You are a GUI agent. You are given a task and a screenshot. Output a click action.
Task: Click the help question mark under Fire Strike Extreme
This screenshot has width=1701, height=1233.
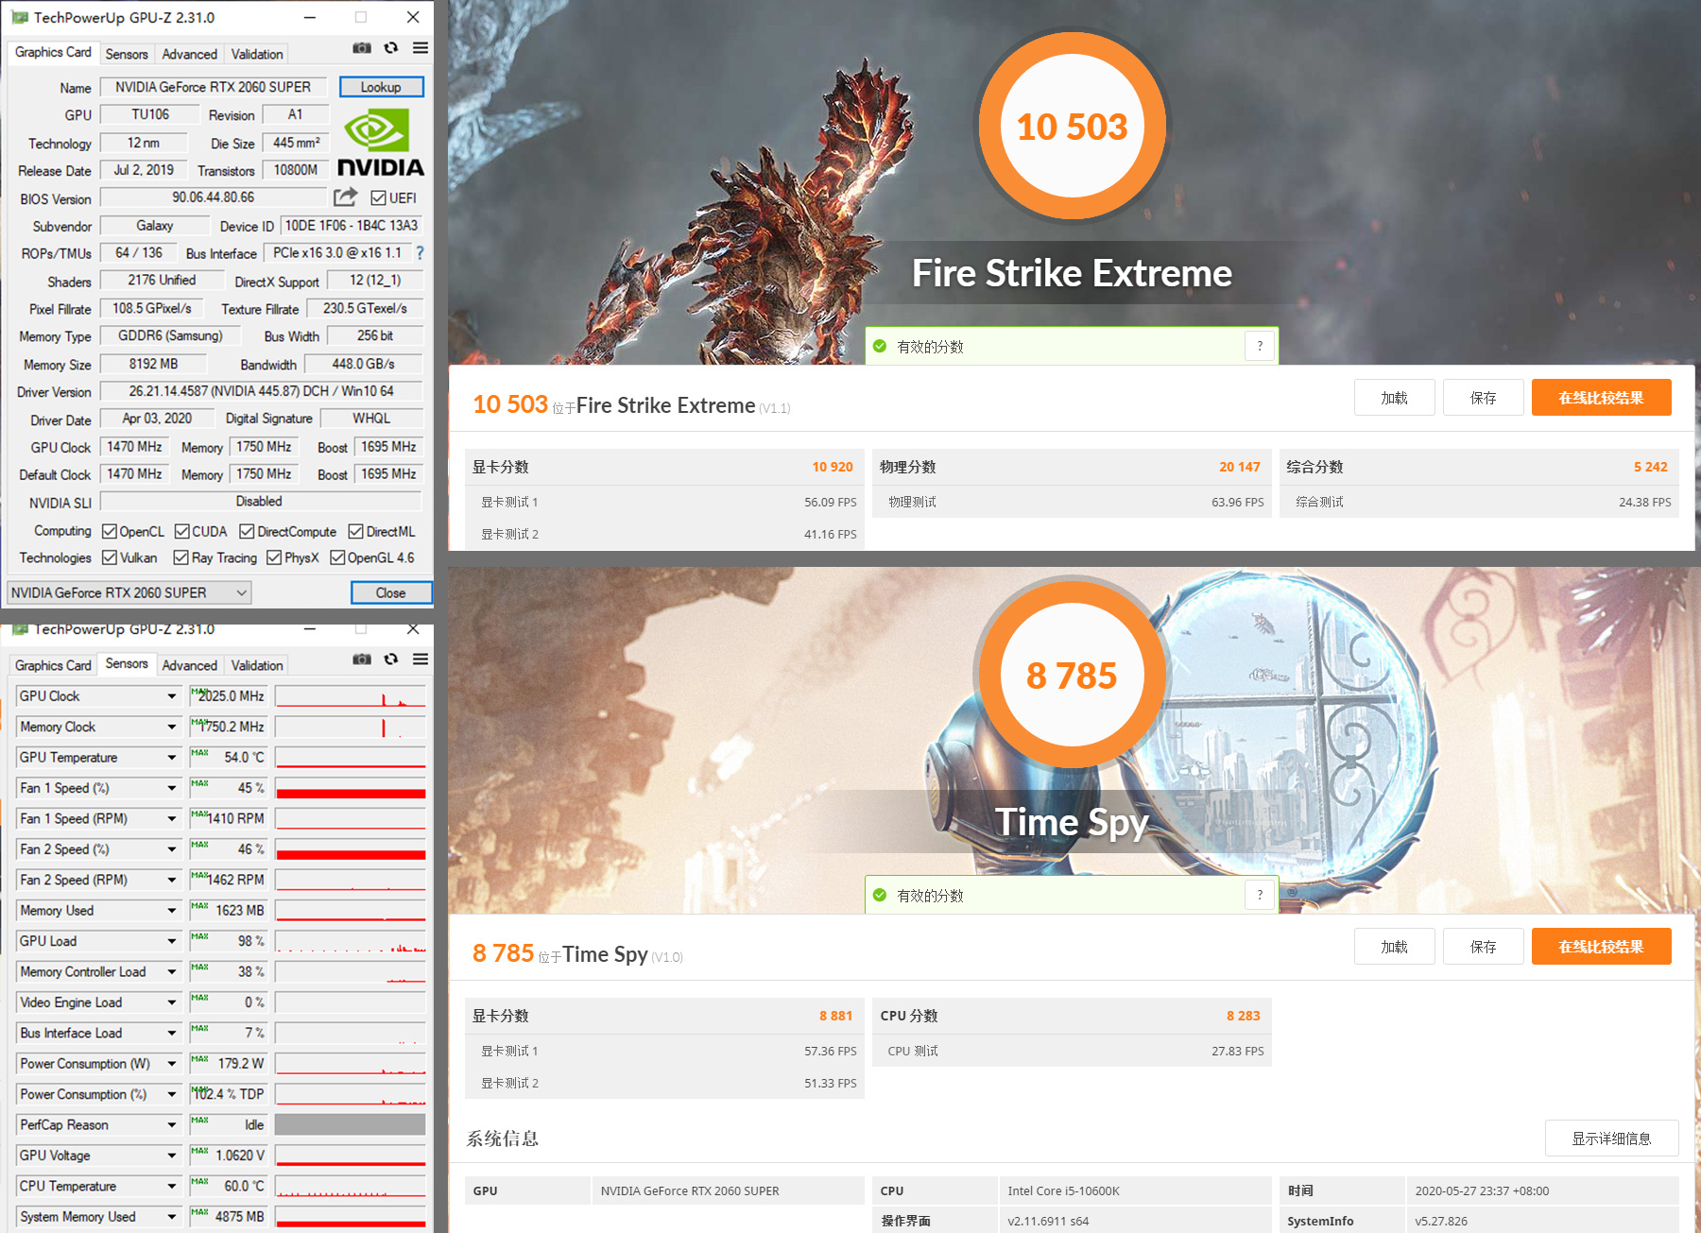1260,346
